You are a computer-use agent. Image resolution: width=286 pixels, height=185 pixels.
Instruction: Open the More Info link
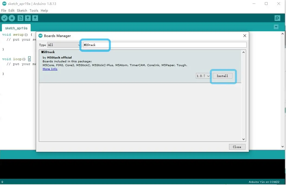click(50, 69)
